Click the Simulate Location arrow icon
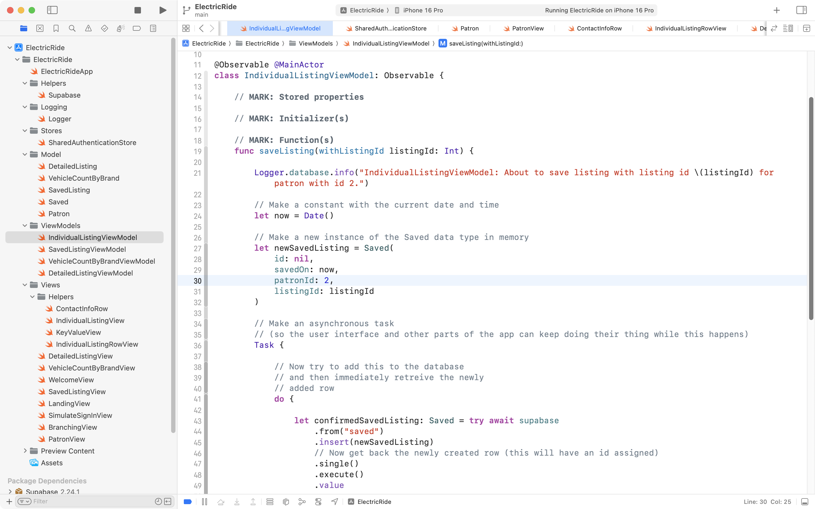Screen dimensions: 815x509 click(334, 502)
